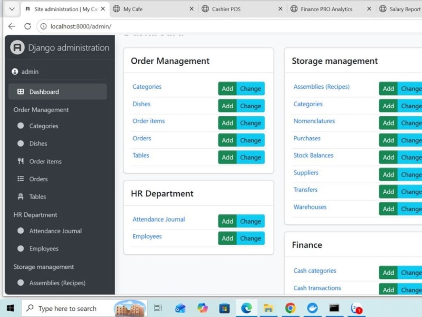422x317 pixels.
Task: Open the Zalo icon with notification badge
Action: click(x=356, y=308)
